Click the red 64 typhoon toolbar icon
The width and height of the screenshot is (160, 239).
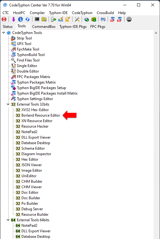point(119,19)
